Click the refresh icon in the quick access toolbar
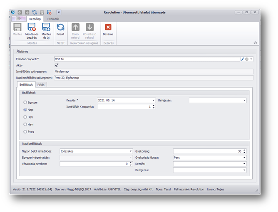 point(35,12)
